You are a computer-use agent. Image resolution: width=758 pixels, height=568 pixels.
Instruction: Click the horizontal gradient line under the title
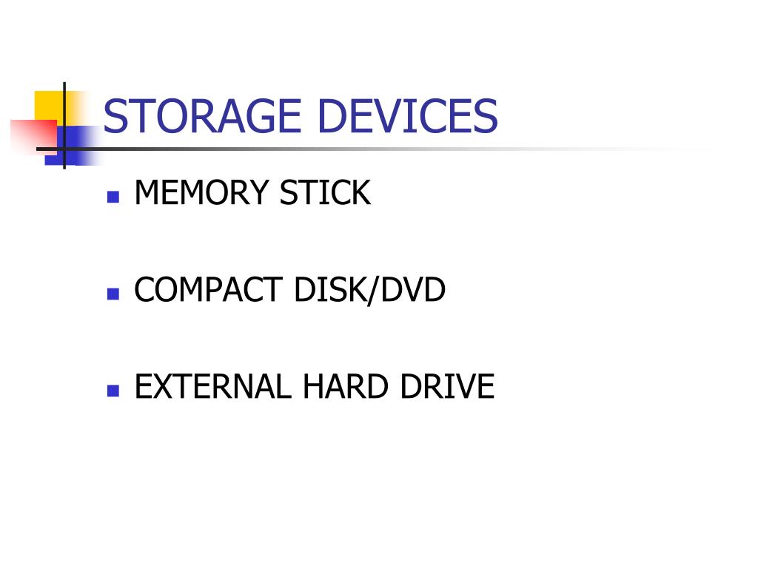click(x=375, y=149)
